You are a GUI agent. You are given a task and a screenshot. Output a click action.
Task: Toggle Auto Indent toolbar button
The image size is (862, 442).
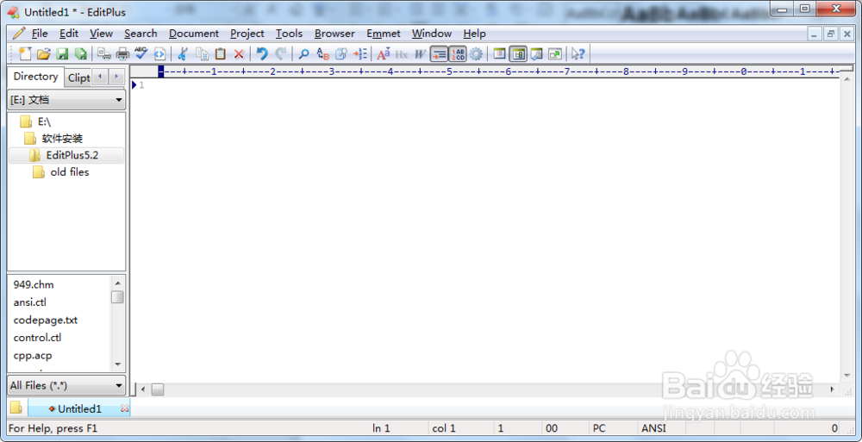coord(439,54)
